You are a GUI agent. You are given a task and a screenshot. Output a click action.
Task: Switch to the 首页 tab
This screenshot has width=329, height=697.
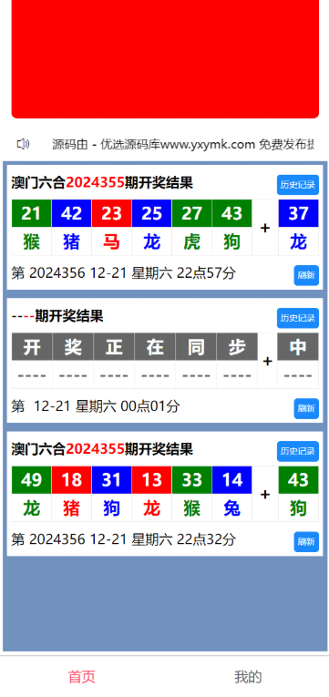82,677
